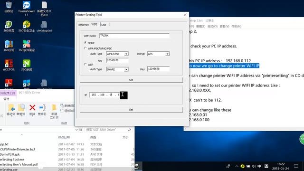The image size is (304, 171).
Task: Sort files by the date modified column
Action: [x=64, y=137]
